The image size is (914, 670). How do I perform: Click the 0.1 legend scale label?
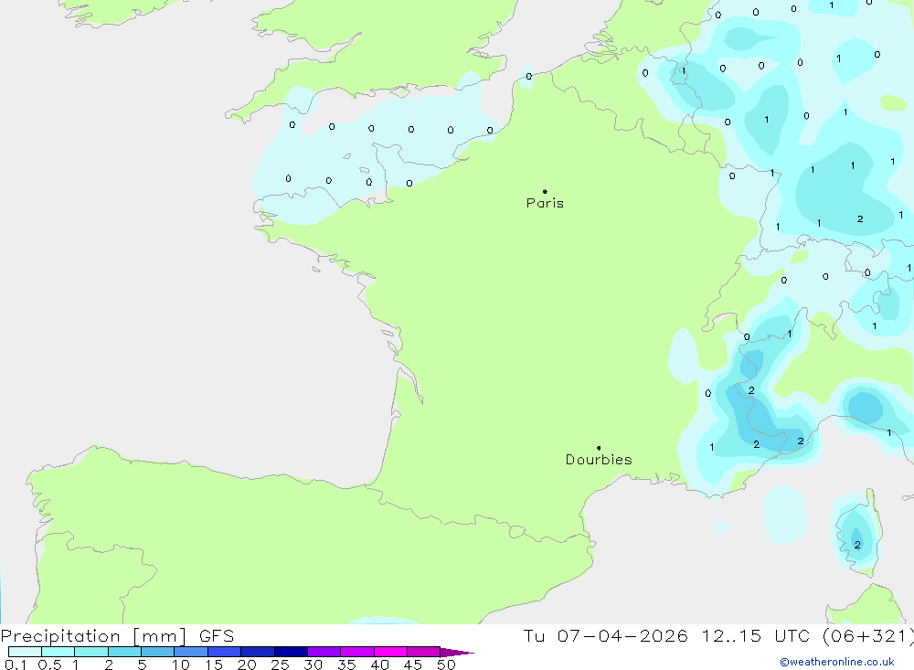(x=16, y=665)
